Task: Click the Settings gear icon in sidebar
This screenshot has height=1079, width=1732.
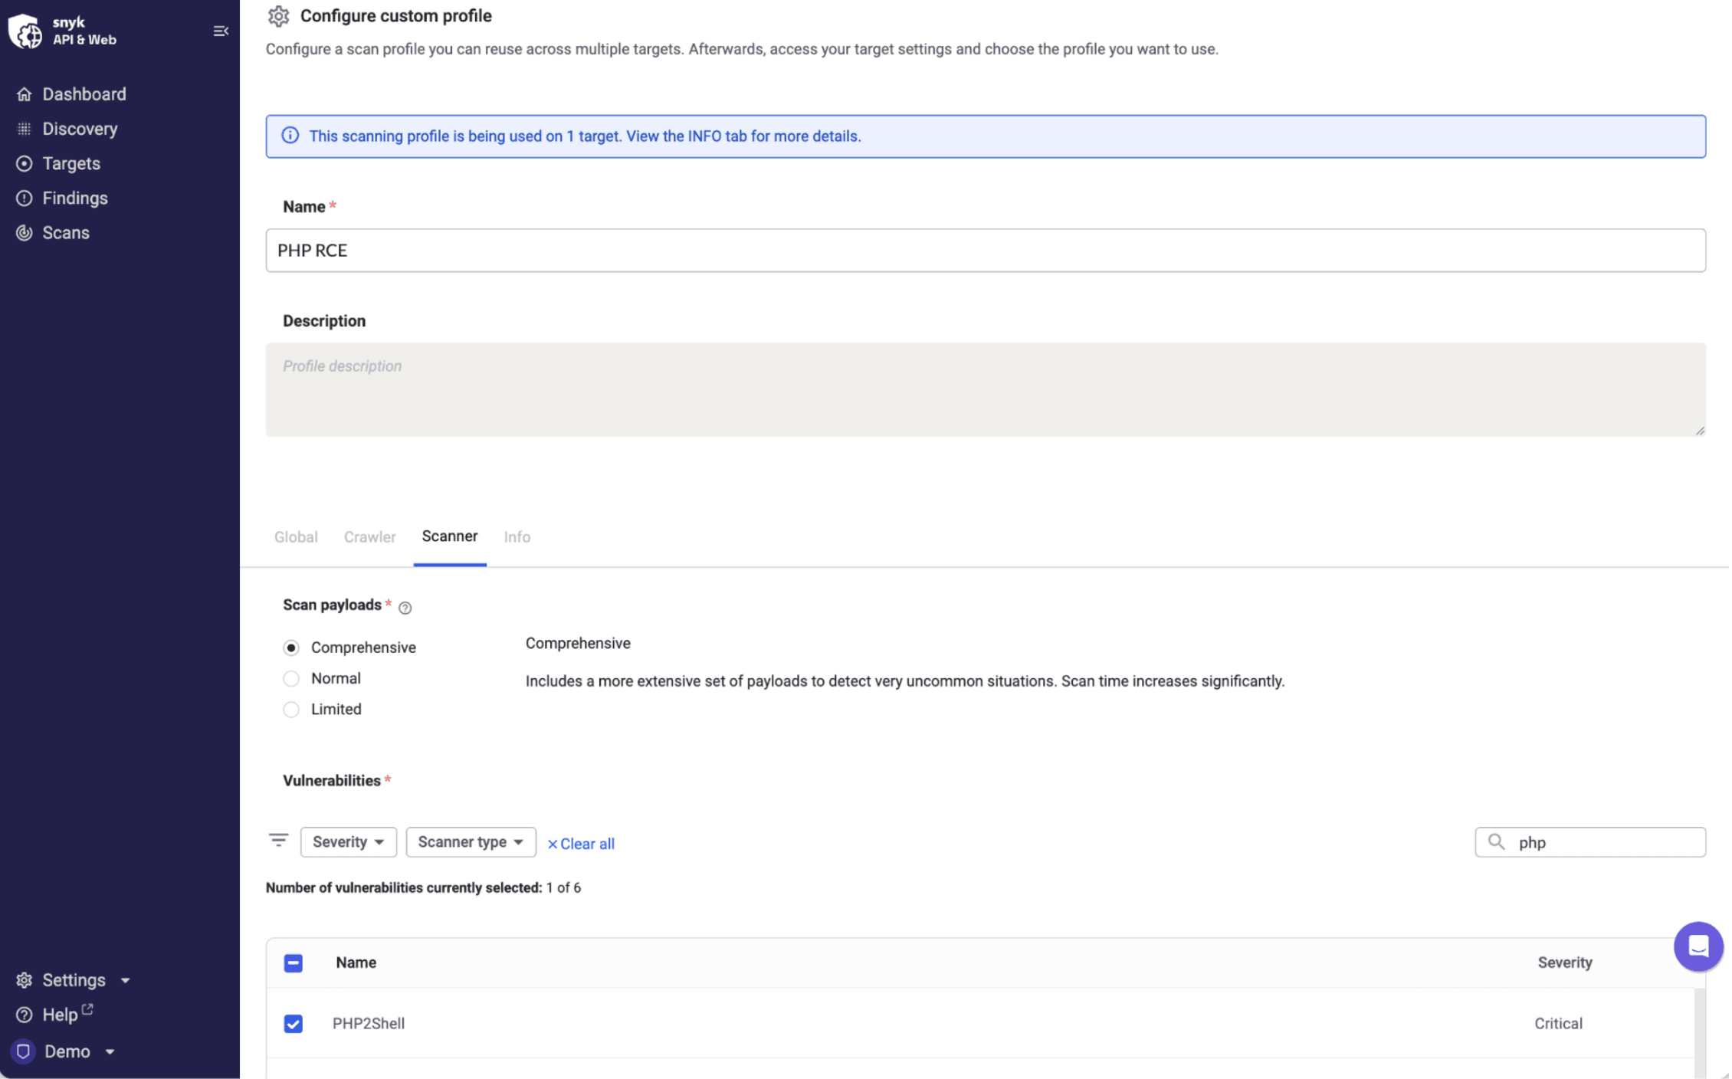Action: (x=25, y=980)
